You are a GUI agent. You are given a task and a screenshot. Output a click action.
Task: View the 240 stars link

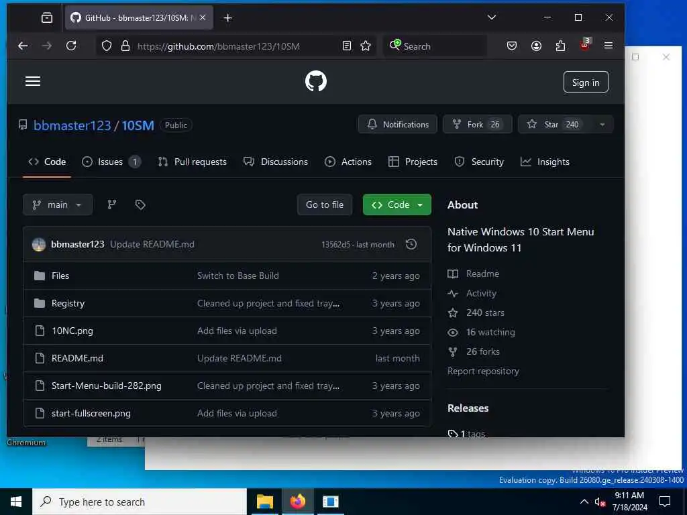coord(476,312)
